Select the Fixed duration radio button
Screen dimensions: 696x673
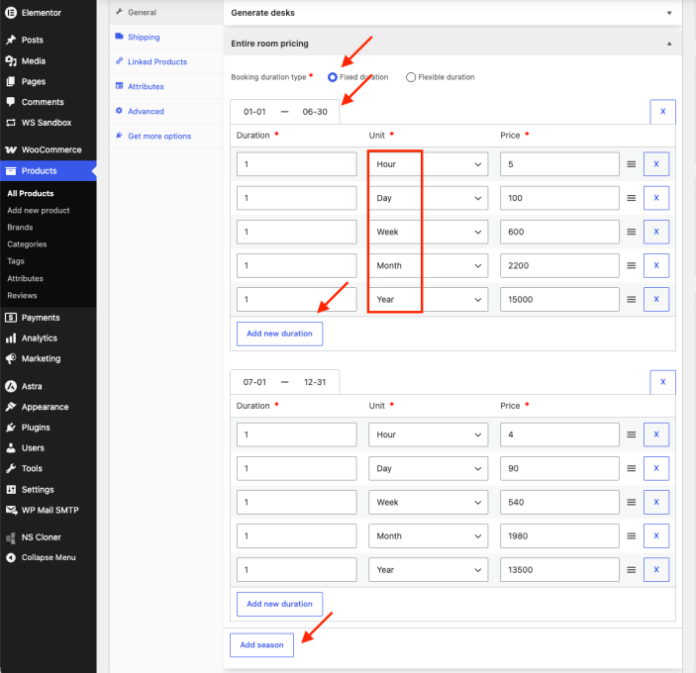click(x=333, y=77)
